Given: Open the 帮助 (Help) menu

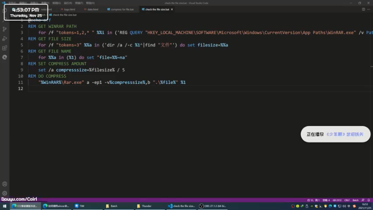Looking at the screenshot, I should click(x=90, y=3).
